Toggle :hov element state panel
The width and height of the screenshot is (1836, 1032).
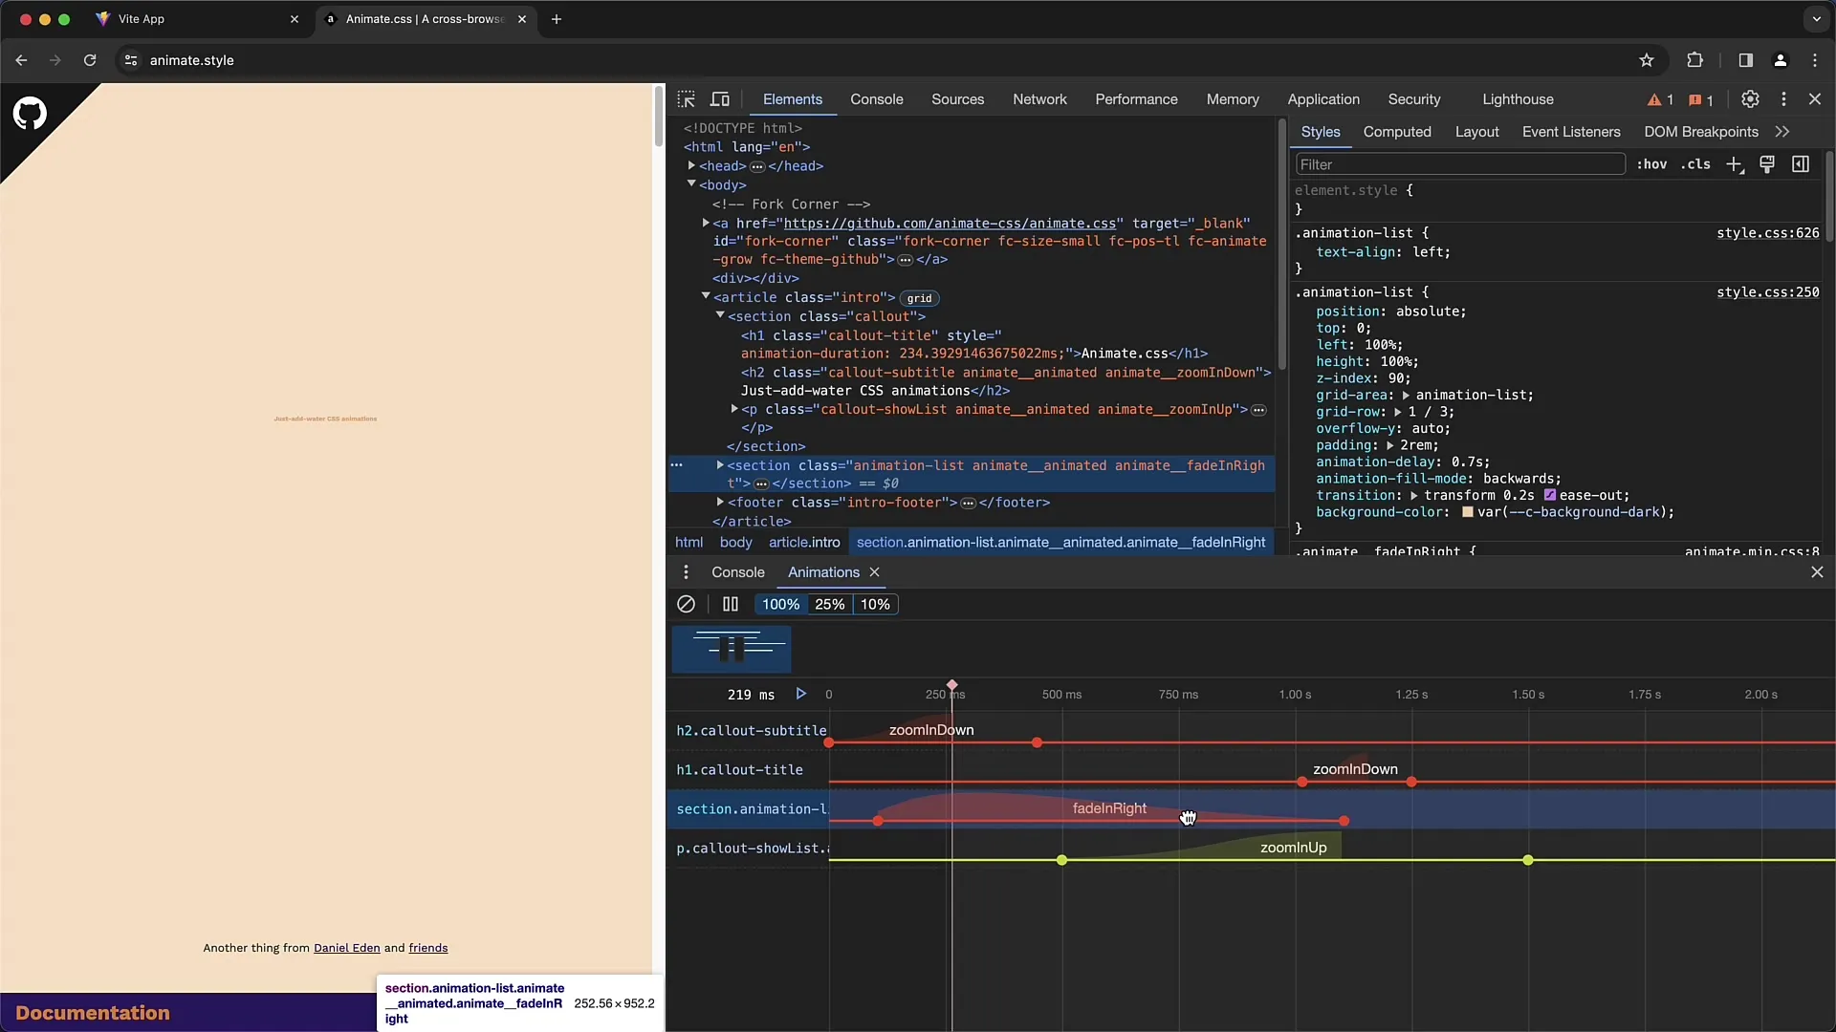click(1651, 164)
